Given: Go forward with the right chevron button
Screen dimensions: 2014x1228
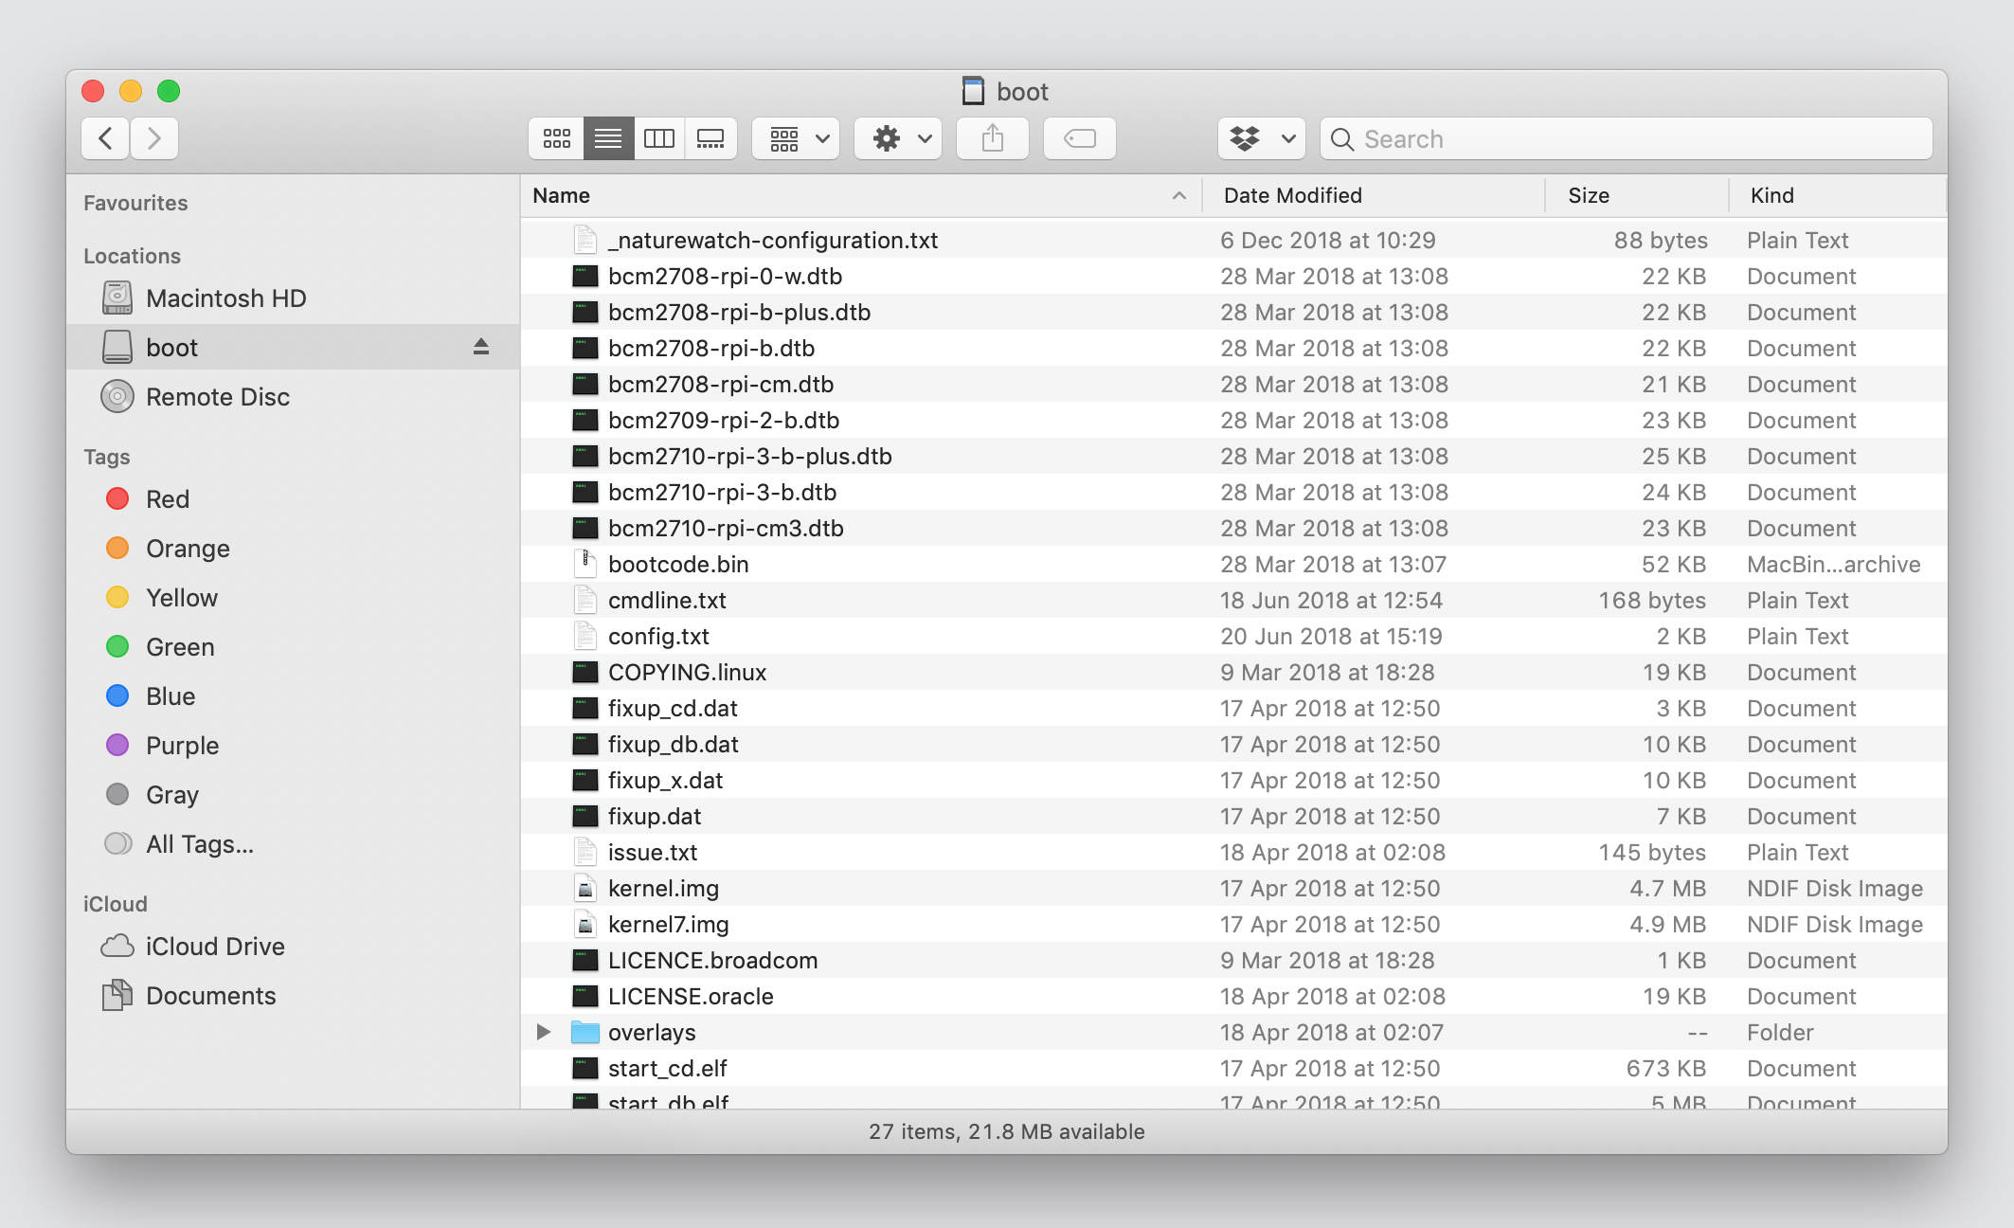Looking at the screenshot, I should [154, 138].
